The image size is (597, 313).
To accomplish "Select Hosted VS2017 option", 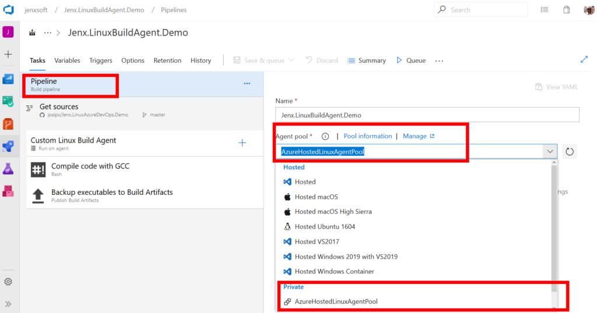I will point(413,241).
